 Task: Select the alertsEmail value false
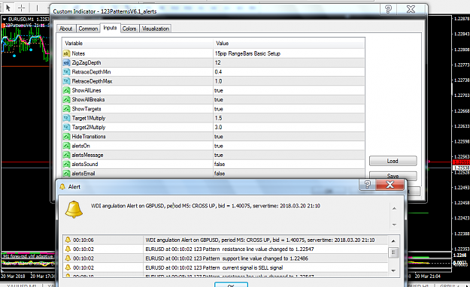220,174
